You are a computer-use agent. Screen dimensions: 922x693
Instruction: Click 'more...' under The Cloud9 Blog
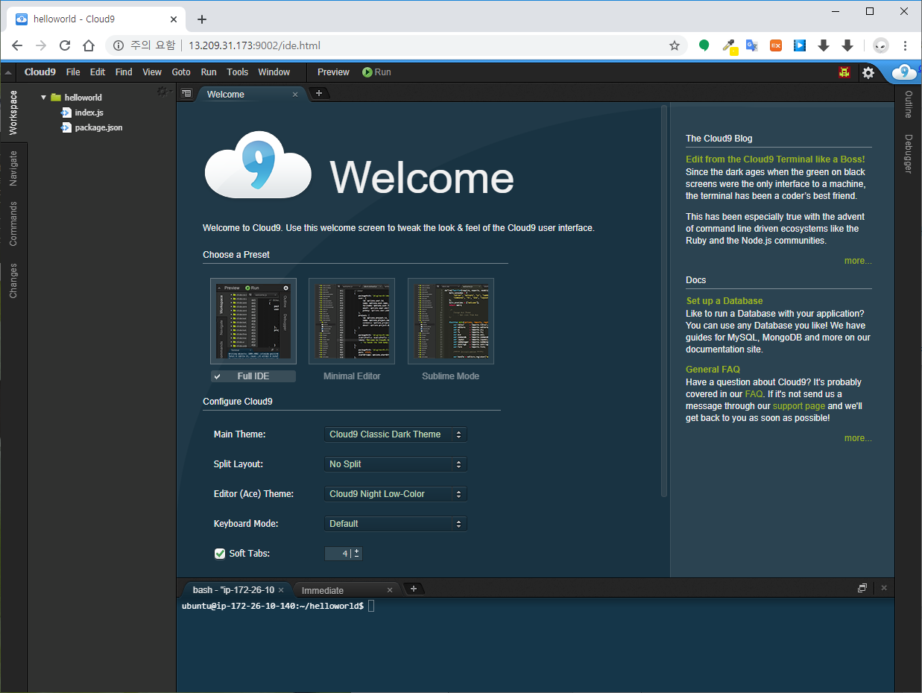coord(858,261)
